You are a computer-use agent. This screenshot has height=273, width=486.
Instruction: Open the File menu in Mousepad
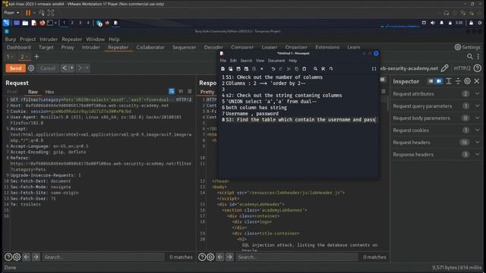pos(222,61)
